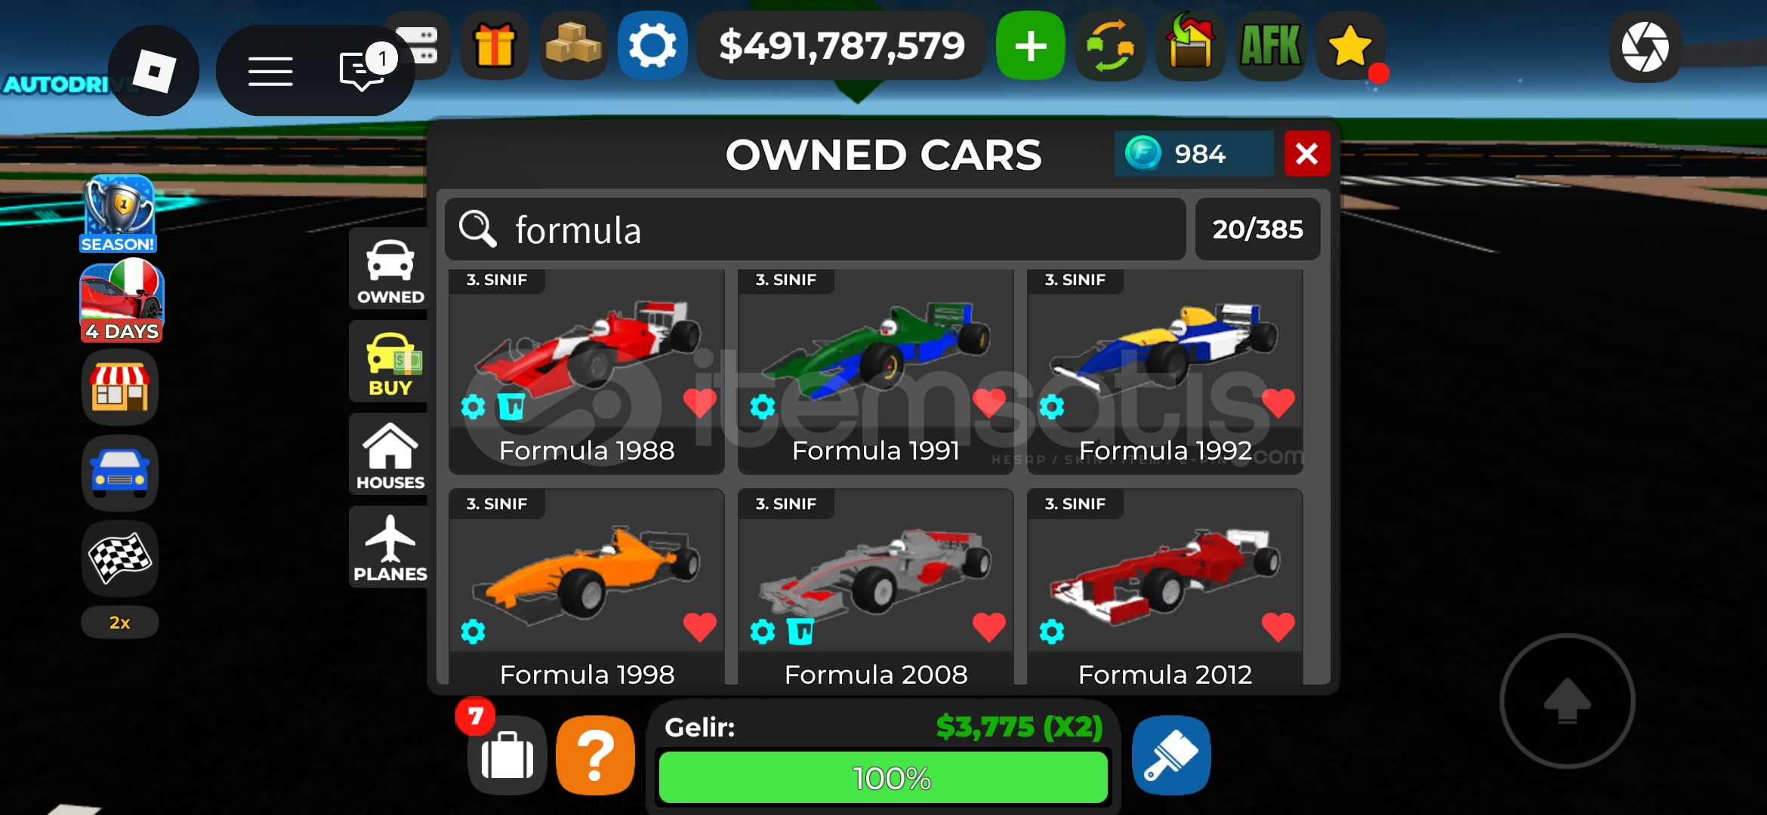
Task: Open the yellow star favorites icon
Action: coord(1350,47)
